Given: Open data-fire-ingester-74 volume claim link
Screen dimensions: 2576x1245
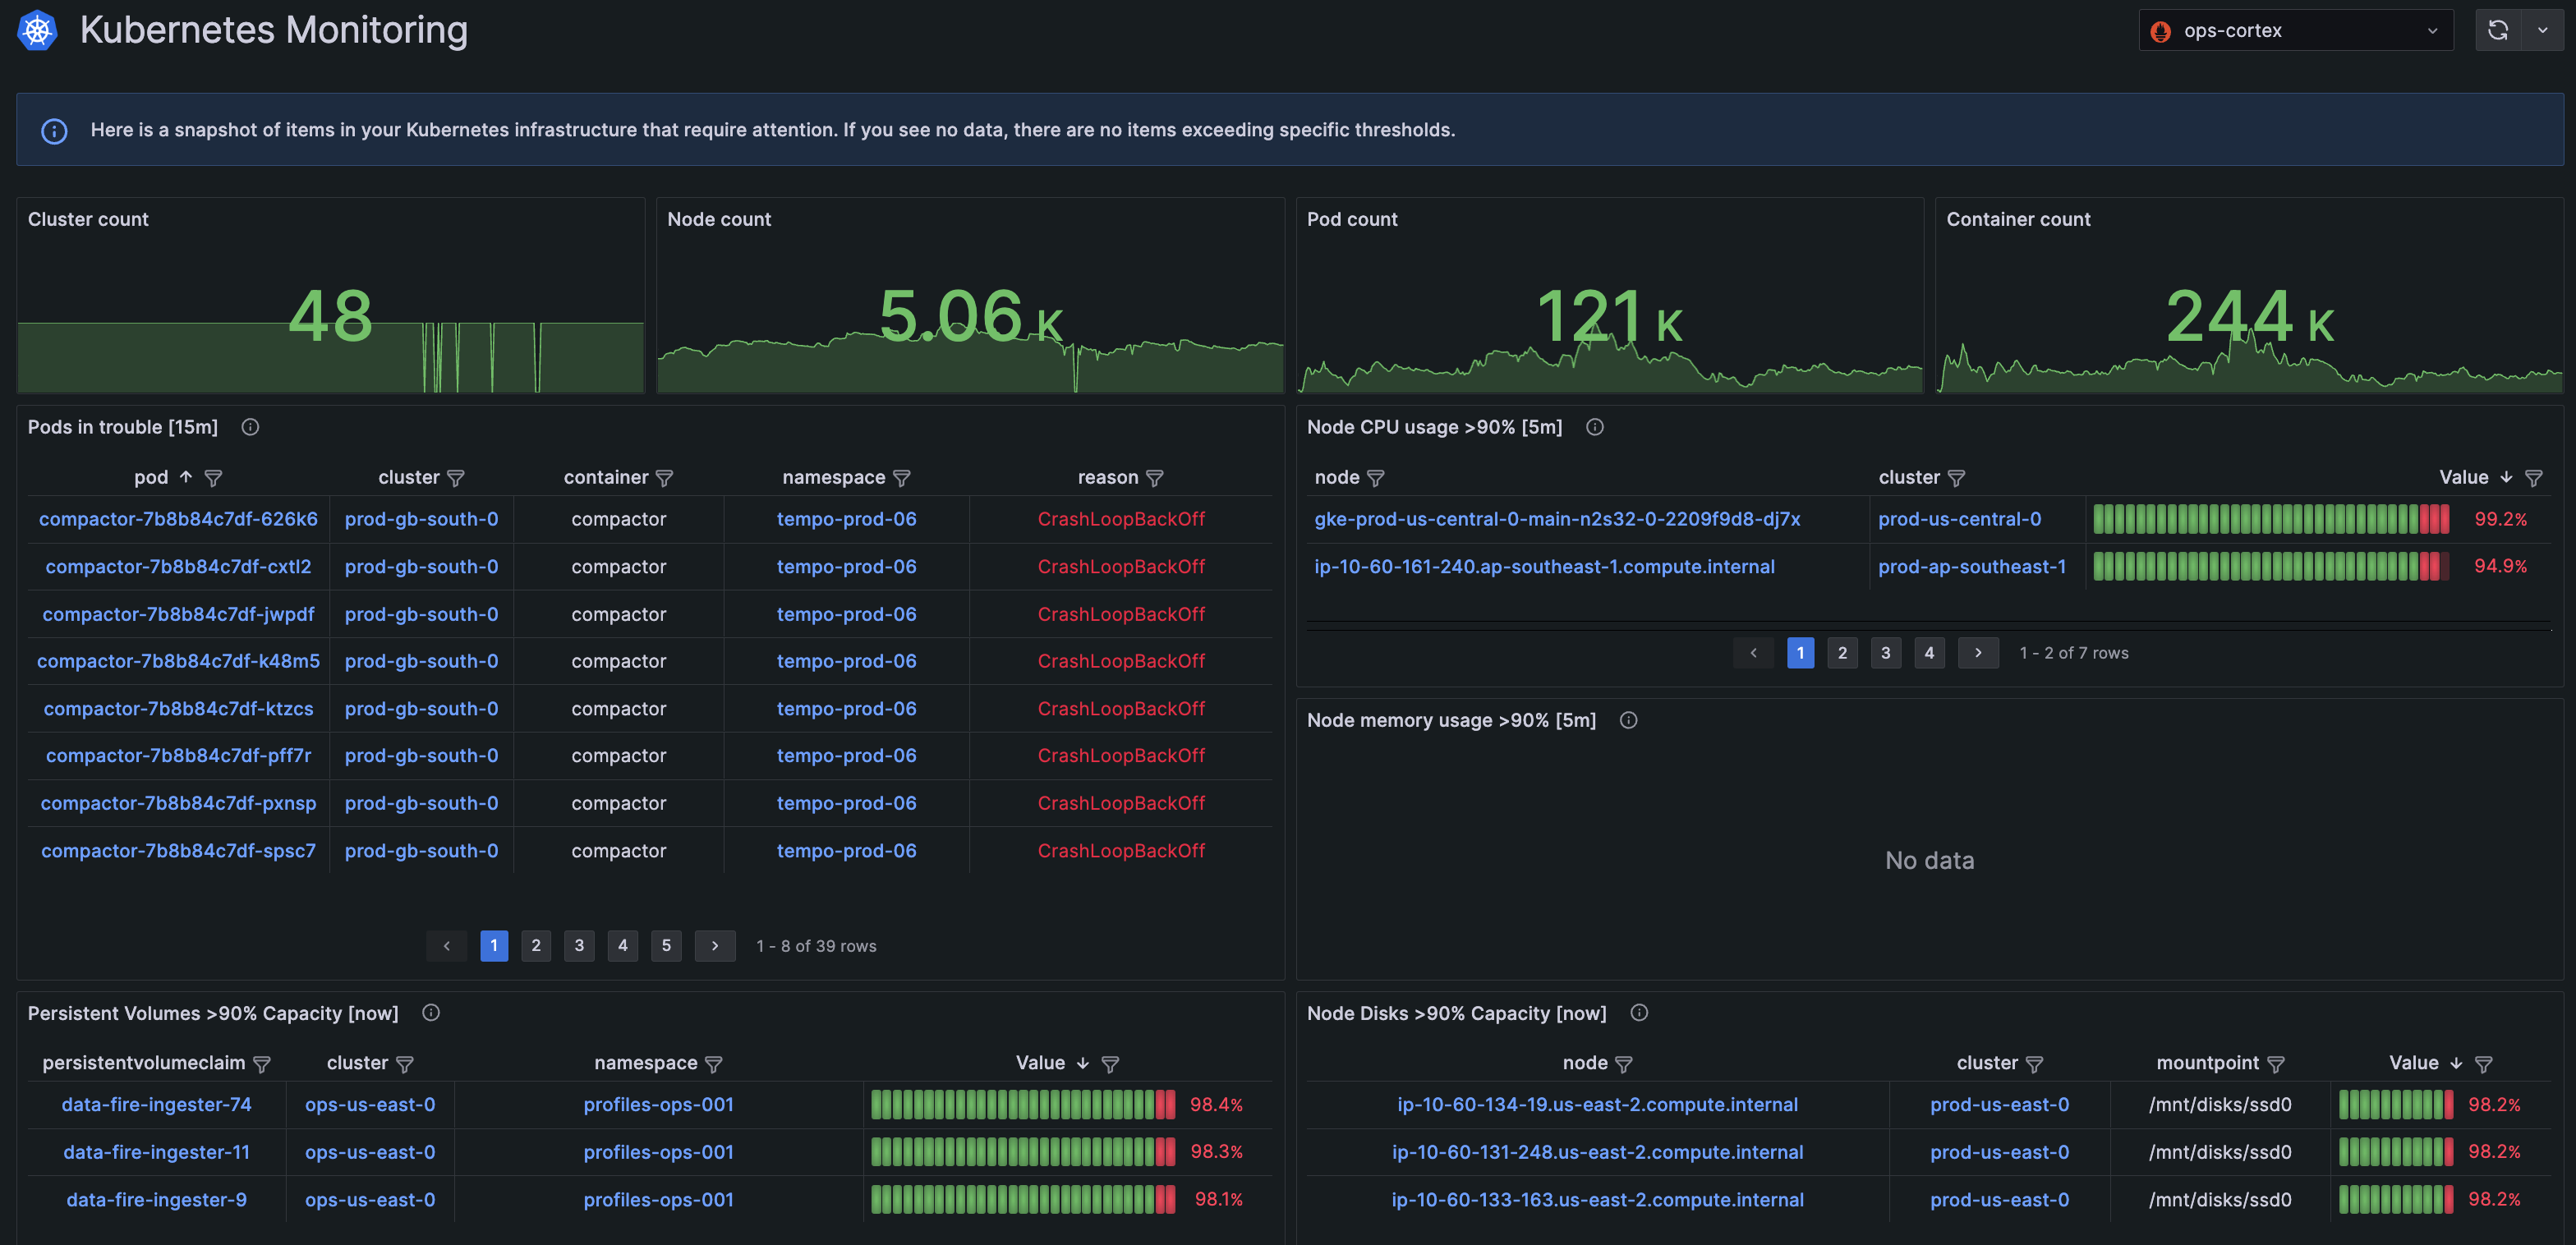Looking at the screenshot, I should (156, 1105).
